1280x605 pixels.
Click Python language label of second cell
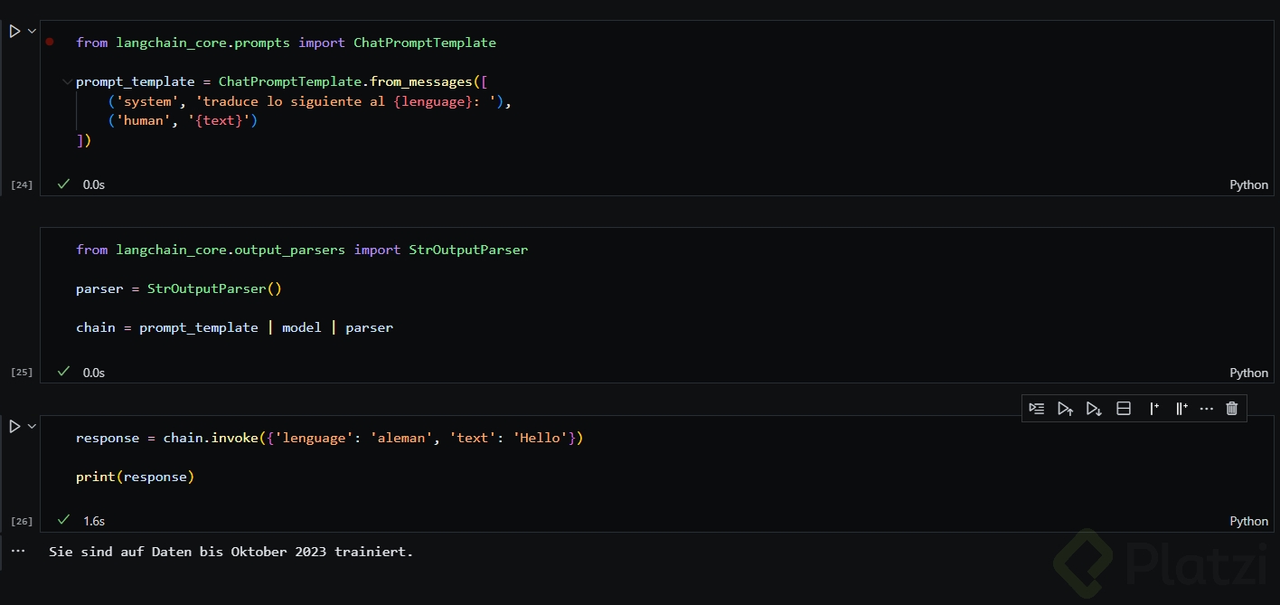(x=1248, y=373)
